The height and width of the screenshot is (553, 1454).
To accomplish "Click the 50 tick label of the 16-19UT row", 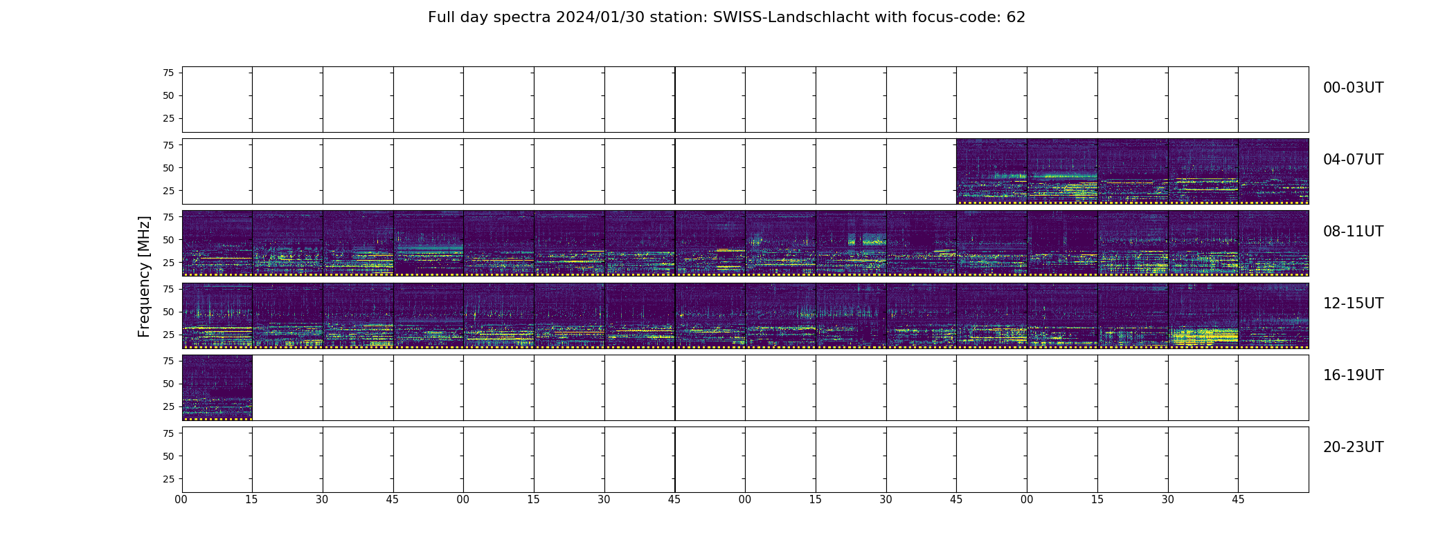I will [x=168, y=384].
